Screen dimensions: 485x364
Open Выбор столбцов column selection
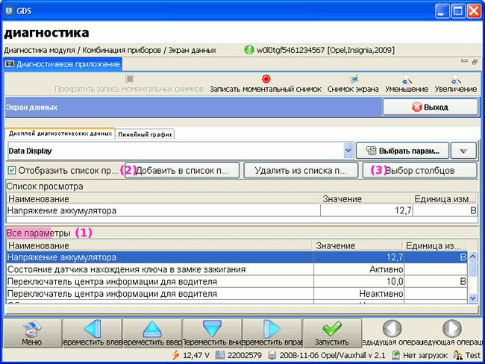click(420, 170)
